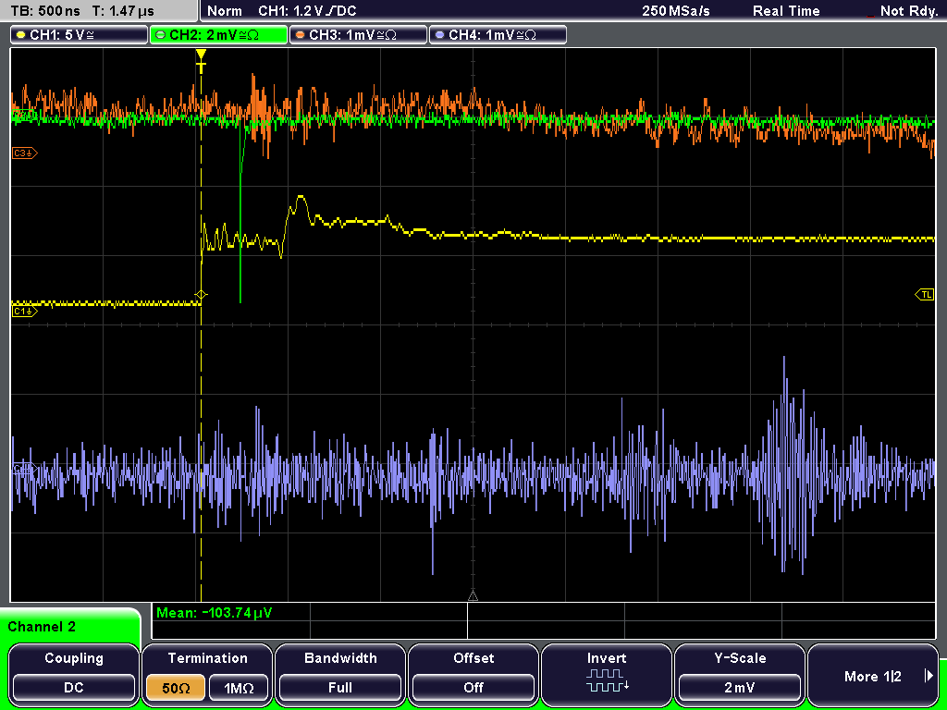The width and height of the screenshot is (947, 710).
Task: Click the C1 ground level marker
Action: point(24,312)
